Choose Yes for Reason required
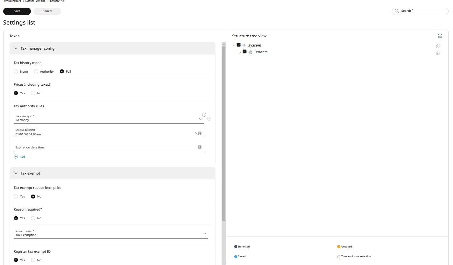 [x=16, y=218]
